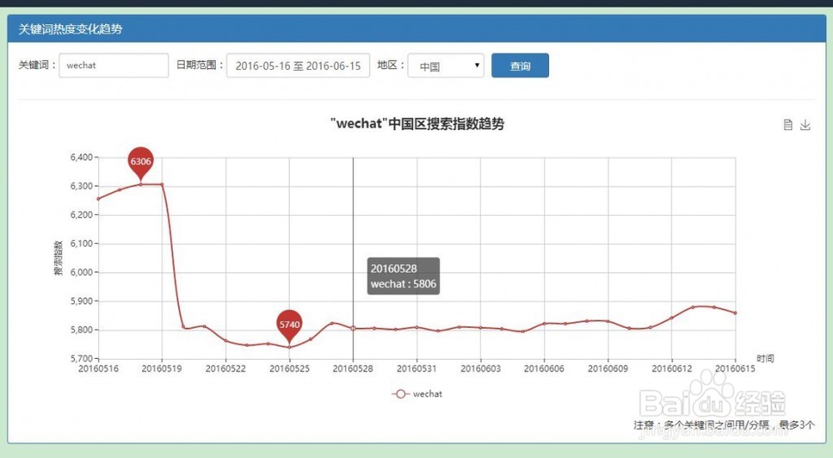Click the 搜索指数 vertical axis name

click(x=58, y=257)
